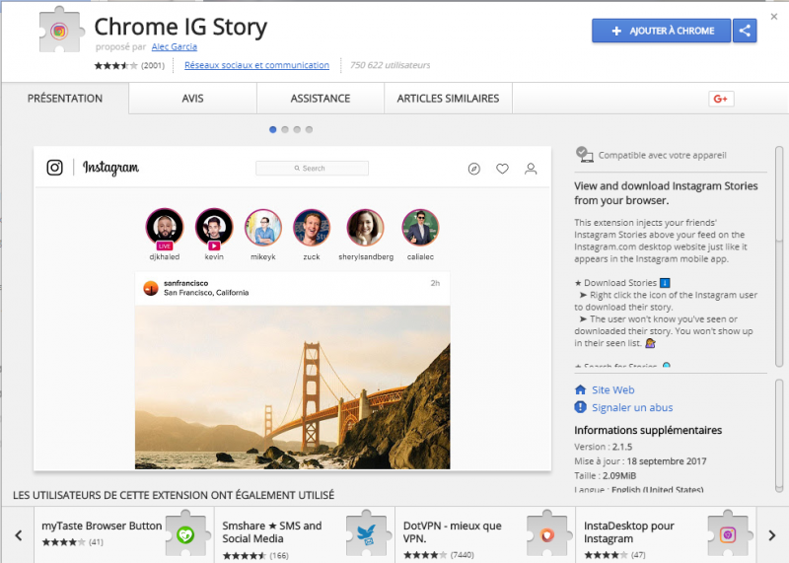Image resolution: width=789 pixels, height=563 pixels.
Task: Select the Présentation tab
Action: click(x=65, y=99)
